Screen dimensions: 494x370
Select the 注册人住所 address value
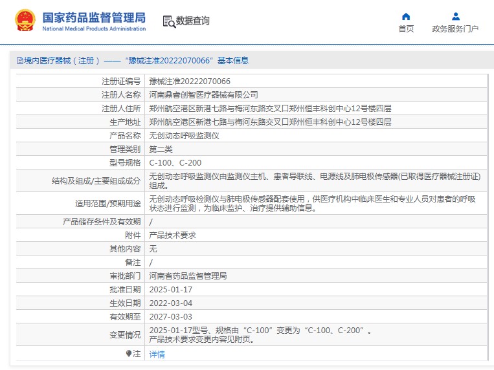271,108
